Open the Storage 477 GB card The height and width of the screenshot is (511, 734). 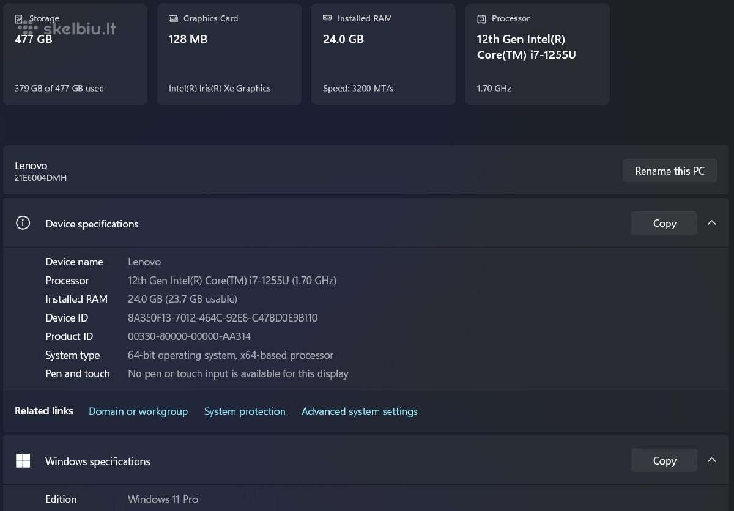coord(75,54)
